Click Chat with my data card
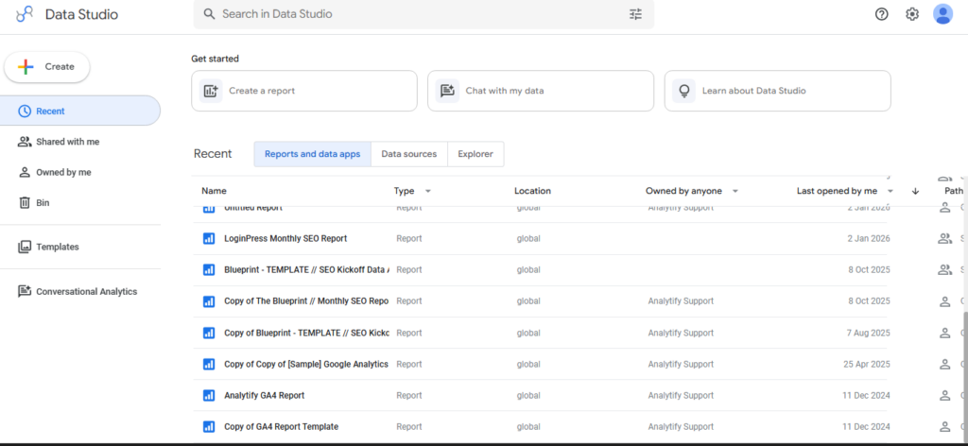Image resolution: width=968 pixels, height=446 pixels. [540, 91]
